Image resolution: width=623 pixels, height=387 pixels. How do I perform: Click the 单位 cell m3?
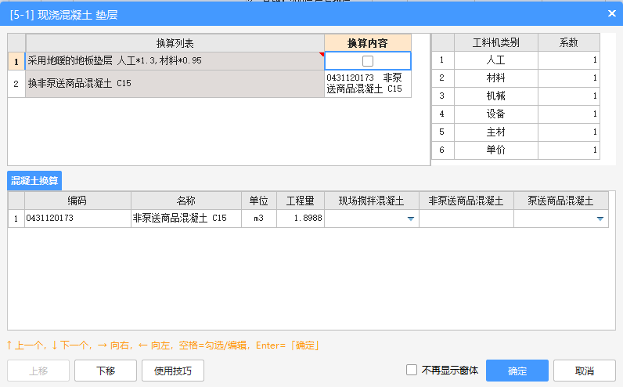[259, 219]
